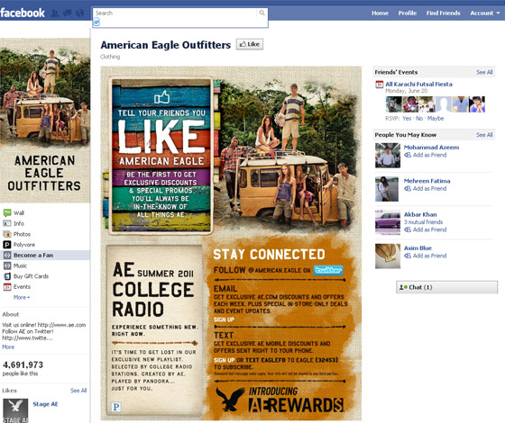505x423 pixels.
Task: Open notifications globe icon
Action: (x=80, y=13)
